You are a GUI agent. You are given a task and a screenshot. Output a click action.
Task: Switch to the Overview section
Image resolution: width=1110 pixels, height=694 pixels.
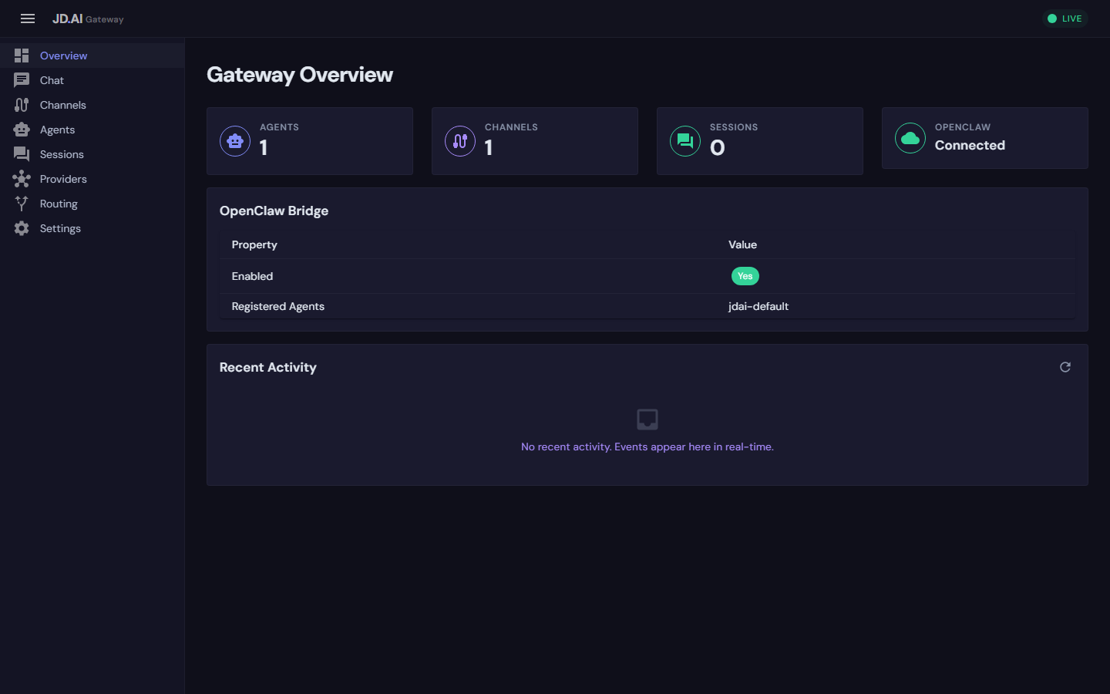pos(63,56)
